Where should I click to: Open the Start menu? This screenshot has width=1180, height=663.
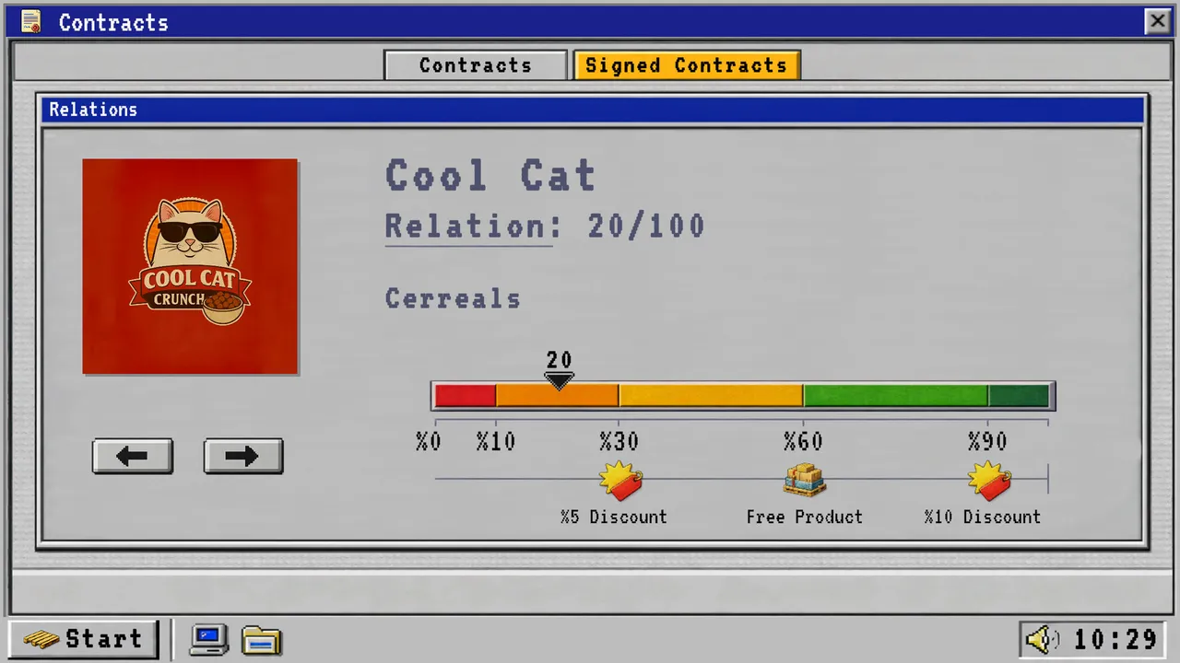(x=83, y=639)
